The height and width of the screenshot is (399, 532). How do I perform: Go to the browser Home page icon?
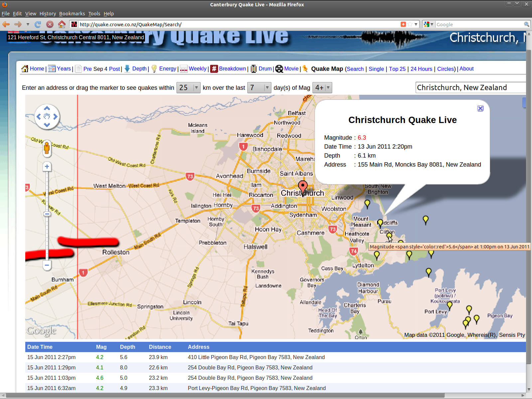coord(62,24)
